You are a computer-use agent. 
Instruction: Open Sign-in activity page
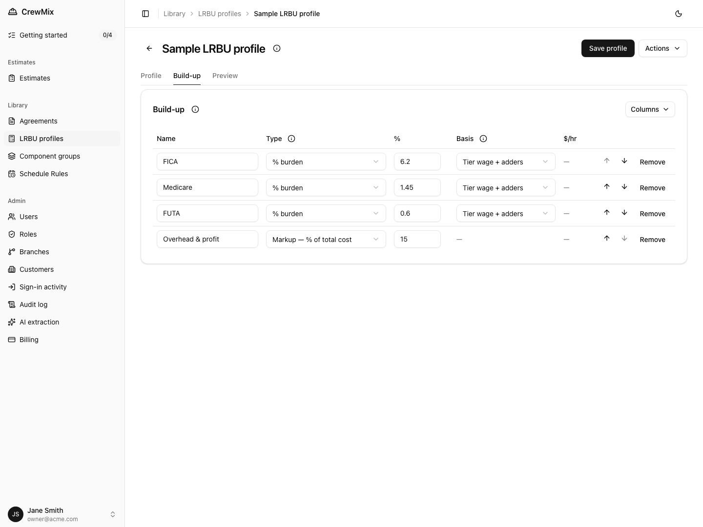[x=62, y=287]
